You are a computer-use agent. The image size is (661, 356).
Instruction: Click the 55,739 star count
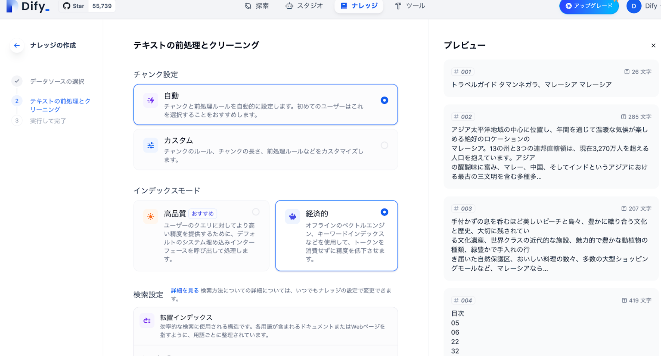pos(102,6)
